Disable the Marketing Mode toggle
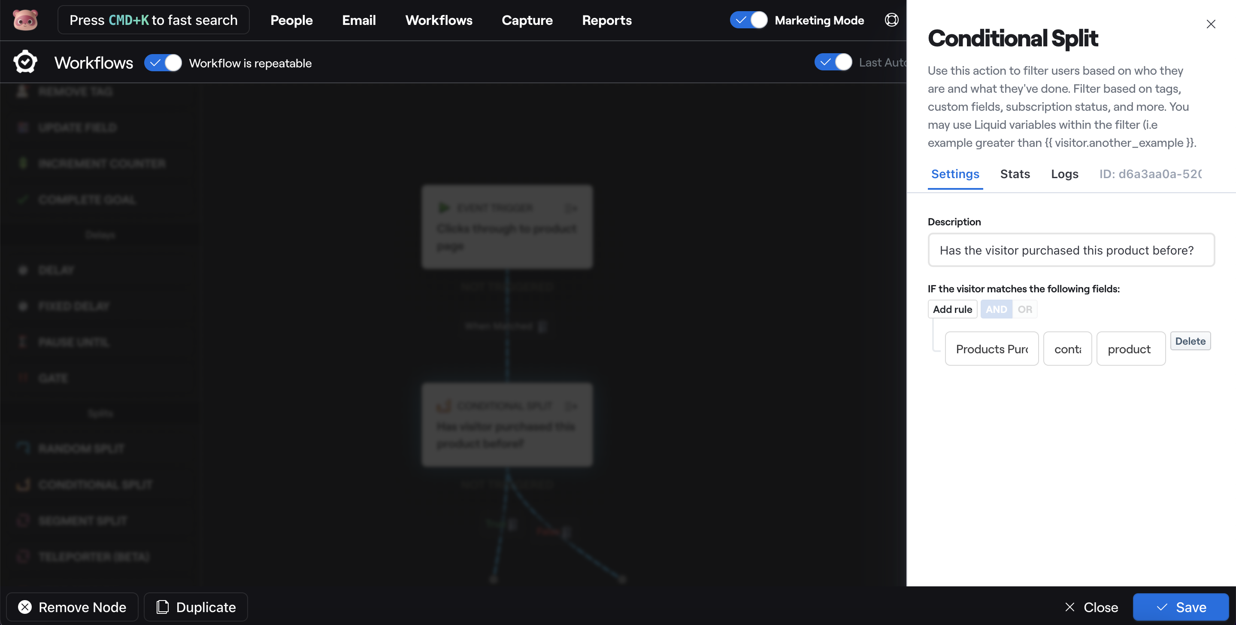The image size is (1236, 625). pyautogui.click(x=748, y=20)
